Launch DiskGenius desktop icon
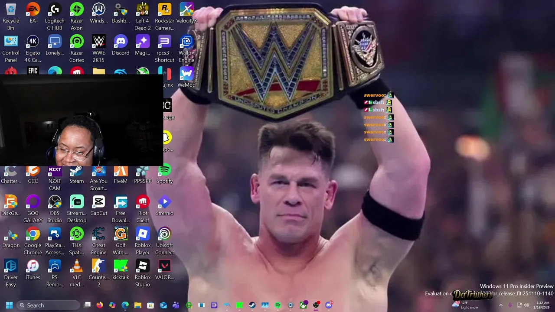555x312 pixels. pyautogui.click(x=11, y=205)
